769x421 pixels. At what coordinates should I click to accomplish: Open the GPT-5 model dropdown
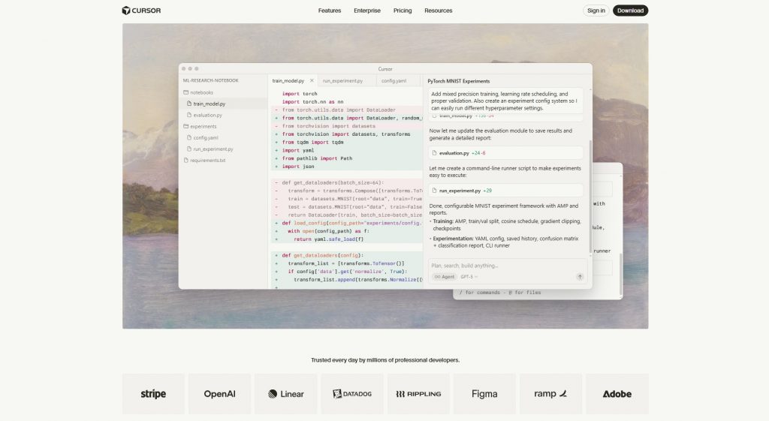(469, 277)
